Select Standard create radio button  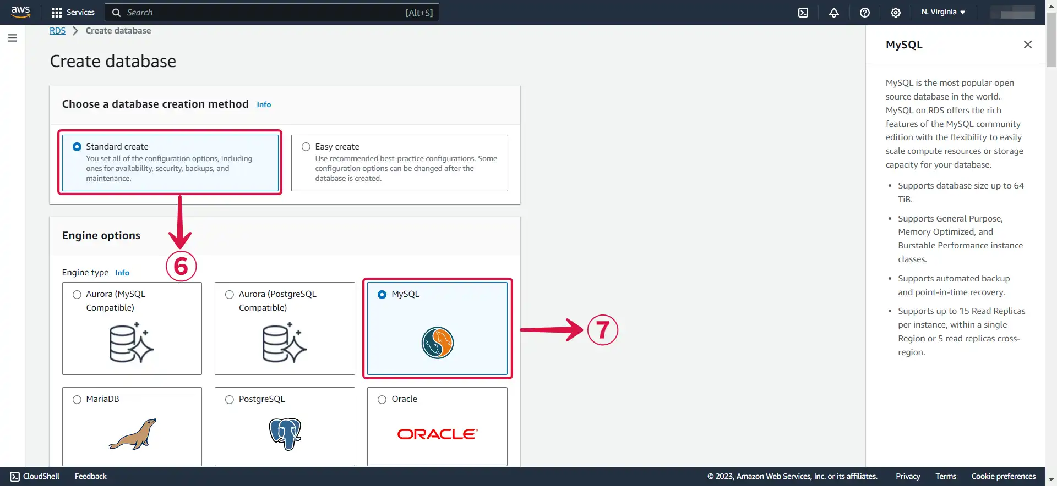pyautogui.click(x=77, y=147)
